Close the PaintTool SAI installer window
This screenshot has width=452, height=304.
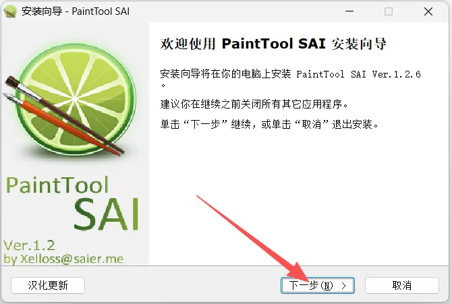click(x=428, y=11)
